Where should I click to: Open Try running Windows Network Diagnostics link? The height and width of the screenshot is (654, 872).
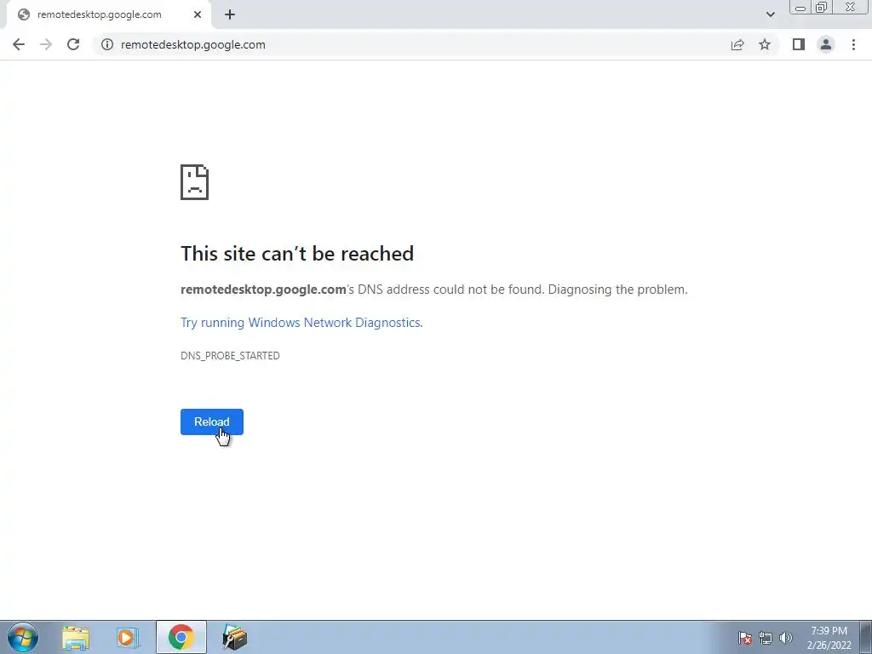tap(301, 323)
